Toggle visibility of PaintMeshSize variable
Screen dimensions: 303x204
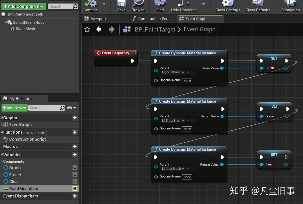click(74, 188)
